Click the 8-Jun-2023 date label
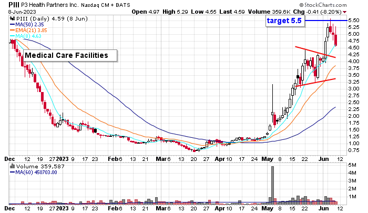Viewport: 368px width, 213px height. (22, 12)
